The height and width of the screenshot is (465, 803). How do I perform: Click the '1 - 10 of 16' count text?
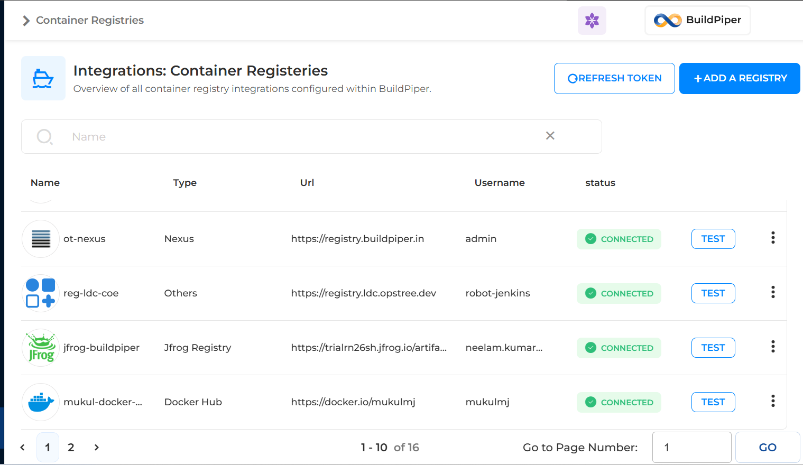click(x=390, y=448)
